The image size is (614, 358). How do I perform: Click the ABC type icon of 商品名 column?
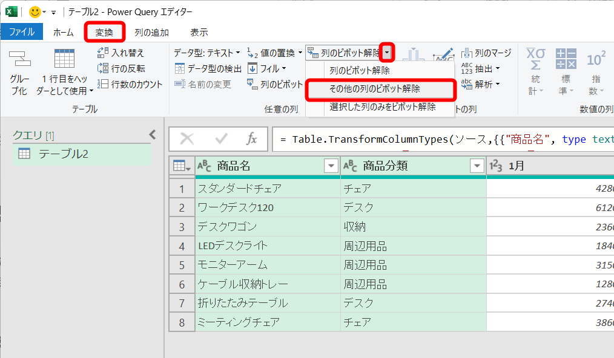[205, 166]
